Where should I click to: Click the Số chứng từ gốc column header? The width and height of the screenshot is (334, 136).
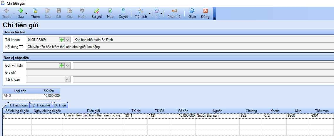pos(17,111)
